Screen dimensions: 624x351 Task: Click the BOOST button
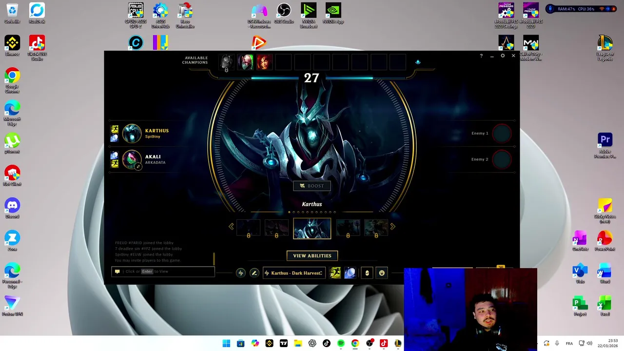click(312, 186)
